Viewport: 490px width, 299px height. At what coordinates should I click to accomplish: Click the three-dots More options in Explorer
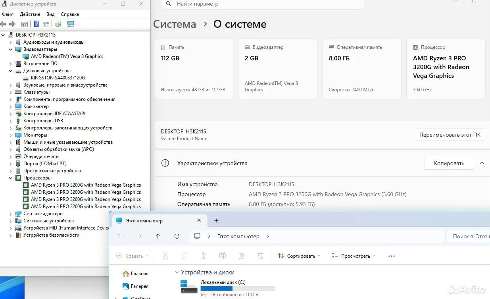tap(392, 256)
